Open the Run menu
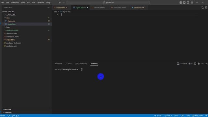 click(x=33, y=3)
